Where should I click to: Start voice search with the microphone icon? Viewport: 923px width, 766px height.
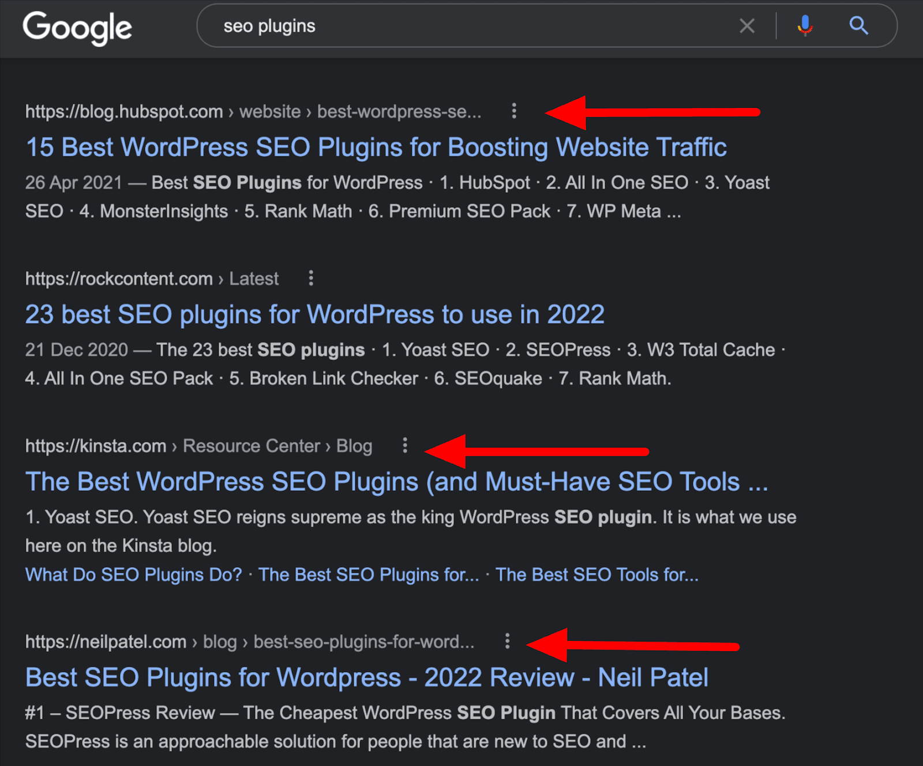[805, 26]
